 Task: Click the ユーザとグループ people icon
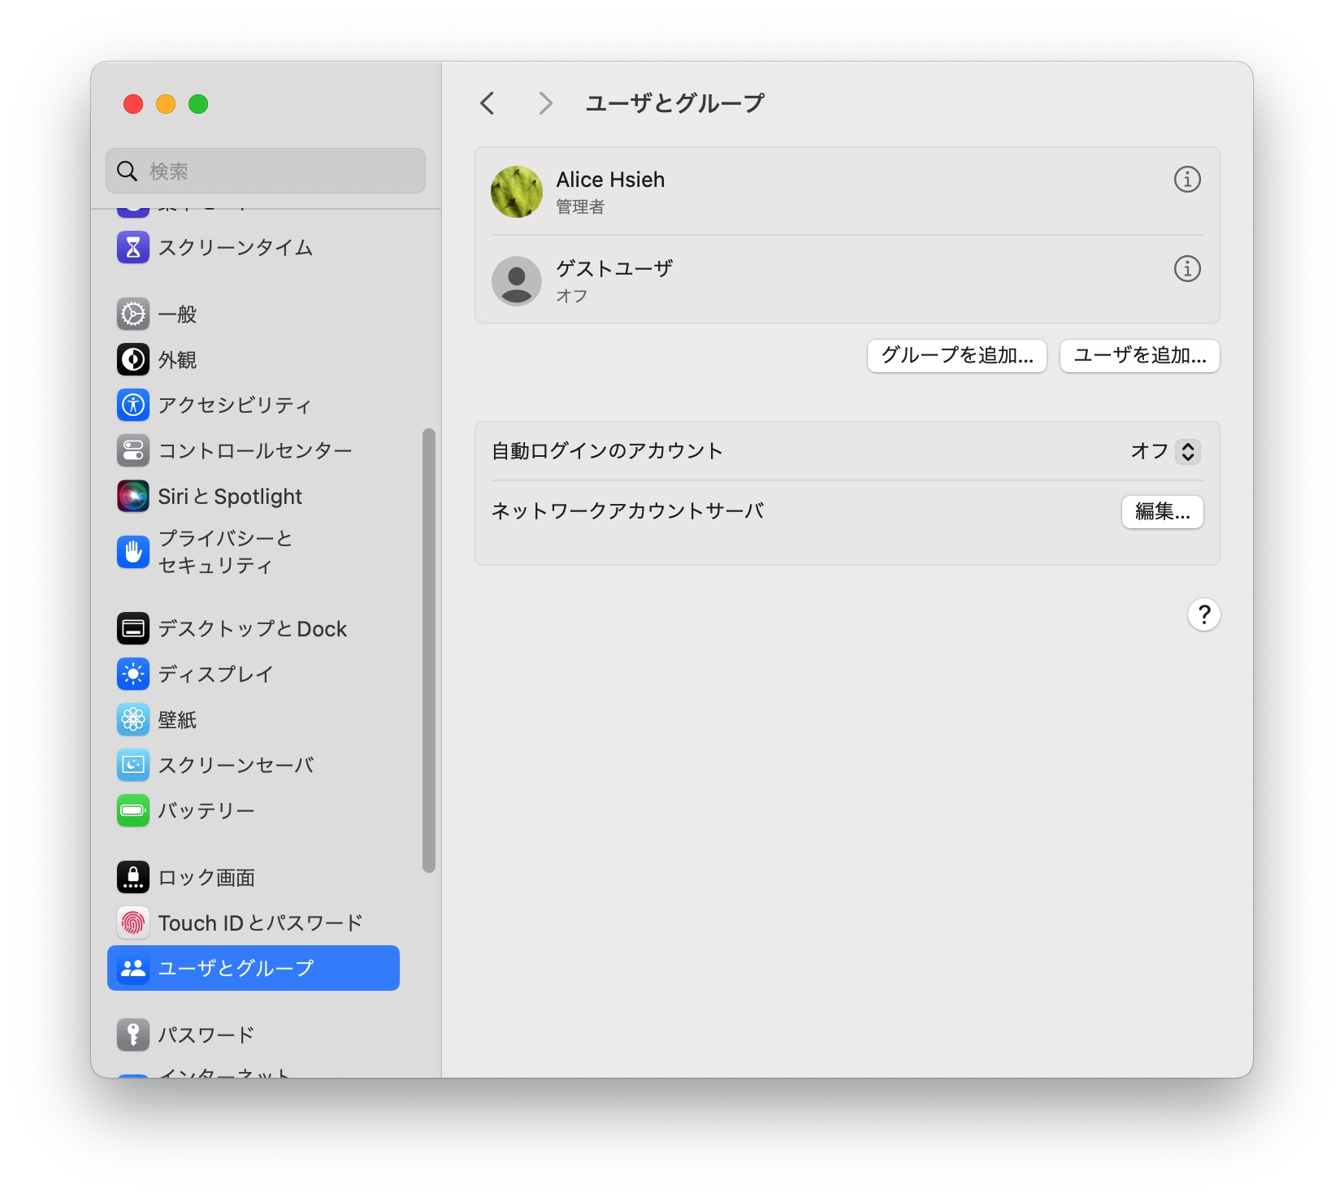133,968
